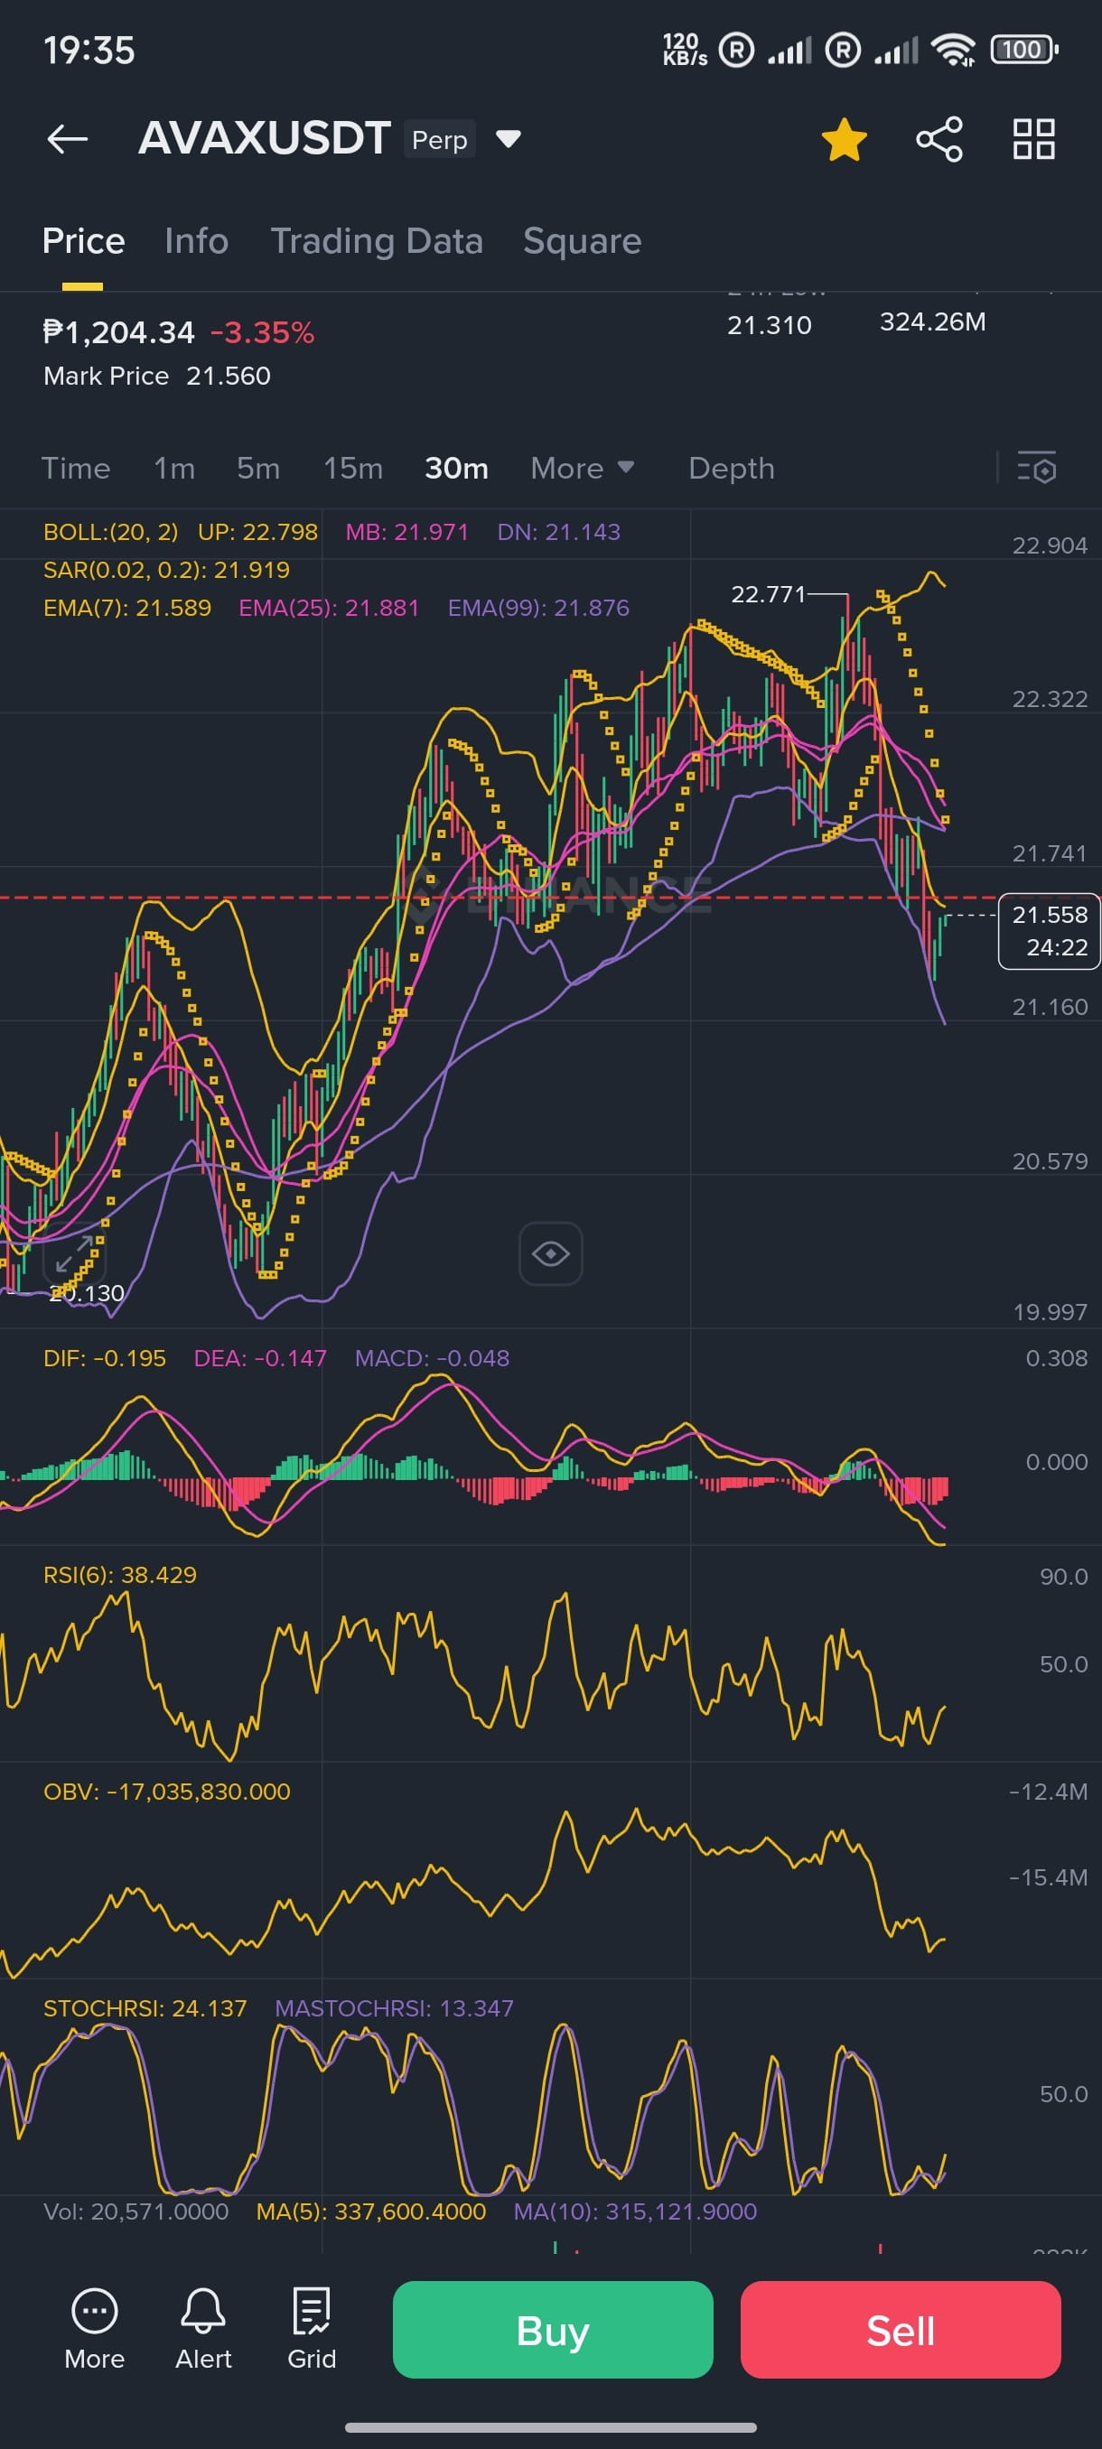
Task: Open the Depth chart view
Action: pyautogui.click(x=731, y=469)
